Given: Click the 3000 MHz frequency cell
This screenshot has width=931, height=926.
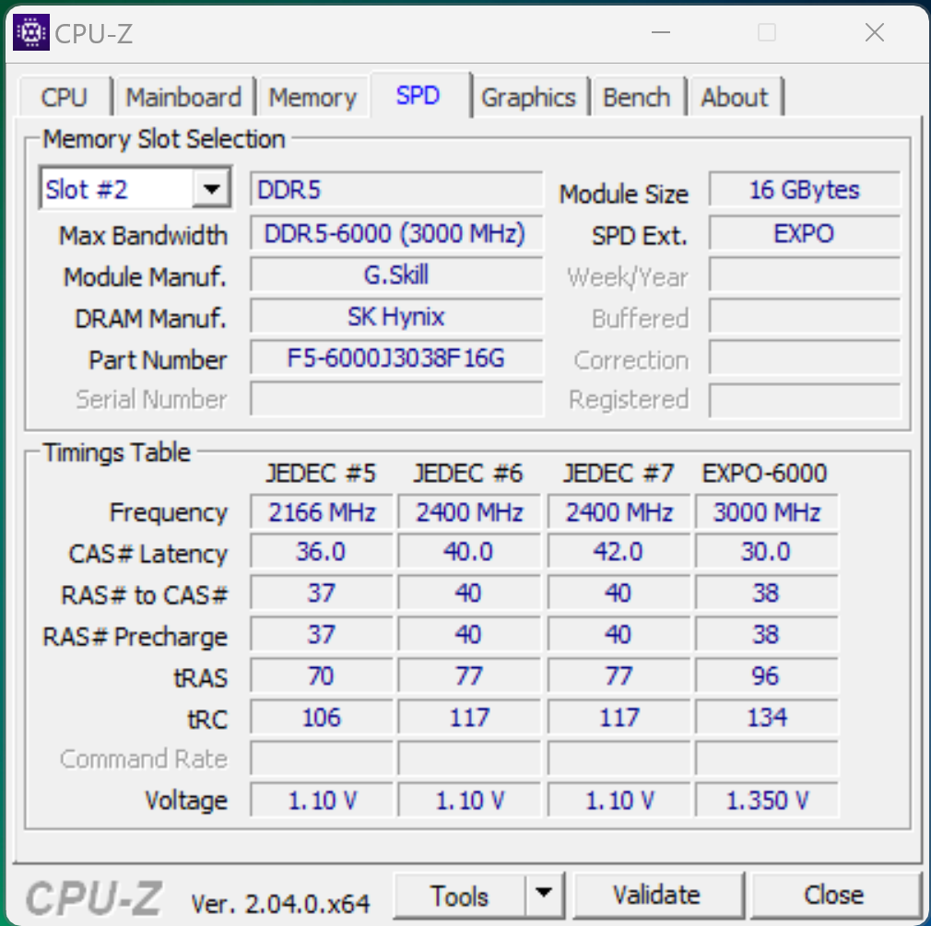Looking at the screenshot, I should click(767, 511).
